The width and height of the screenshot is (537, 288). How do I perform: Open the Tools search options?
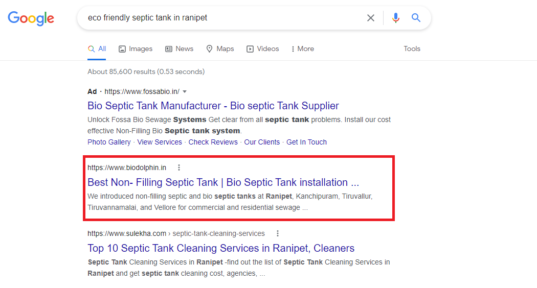pos(412,49)
